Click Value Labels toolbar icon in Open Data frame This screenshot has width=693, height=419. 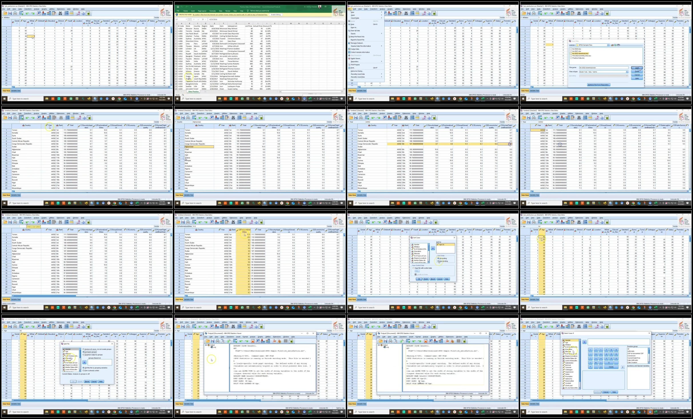click(x=596, y=13)
